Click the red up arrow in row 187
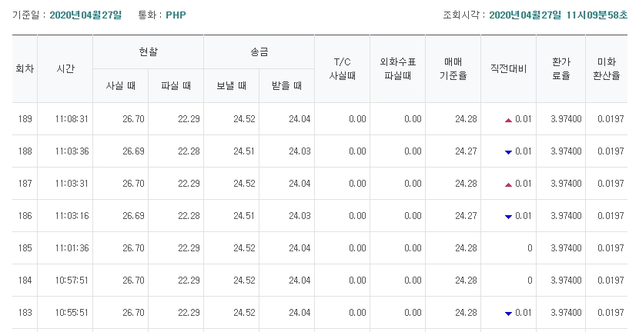639x332 pixels. (508, 184)
